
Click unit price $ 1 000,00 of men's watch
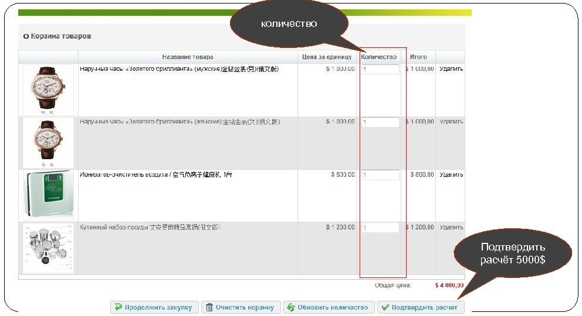pos(340,69)
